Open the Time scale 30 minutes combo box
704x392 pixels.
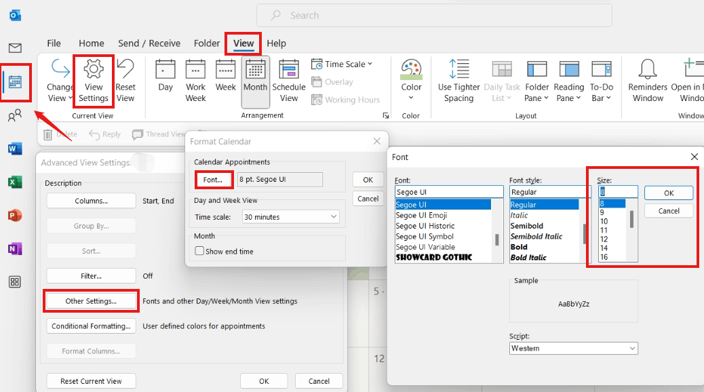pyautogui.click(x=290, y=217)
